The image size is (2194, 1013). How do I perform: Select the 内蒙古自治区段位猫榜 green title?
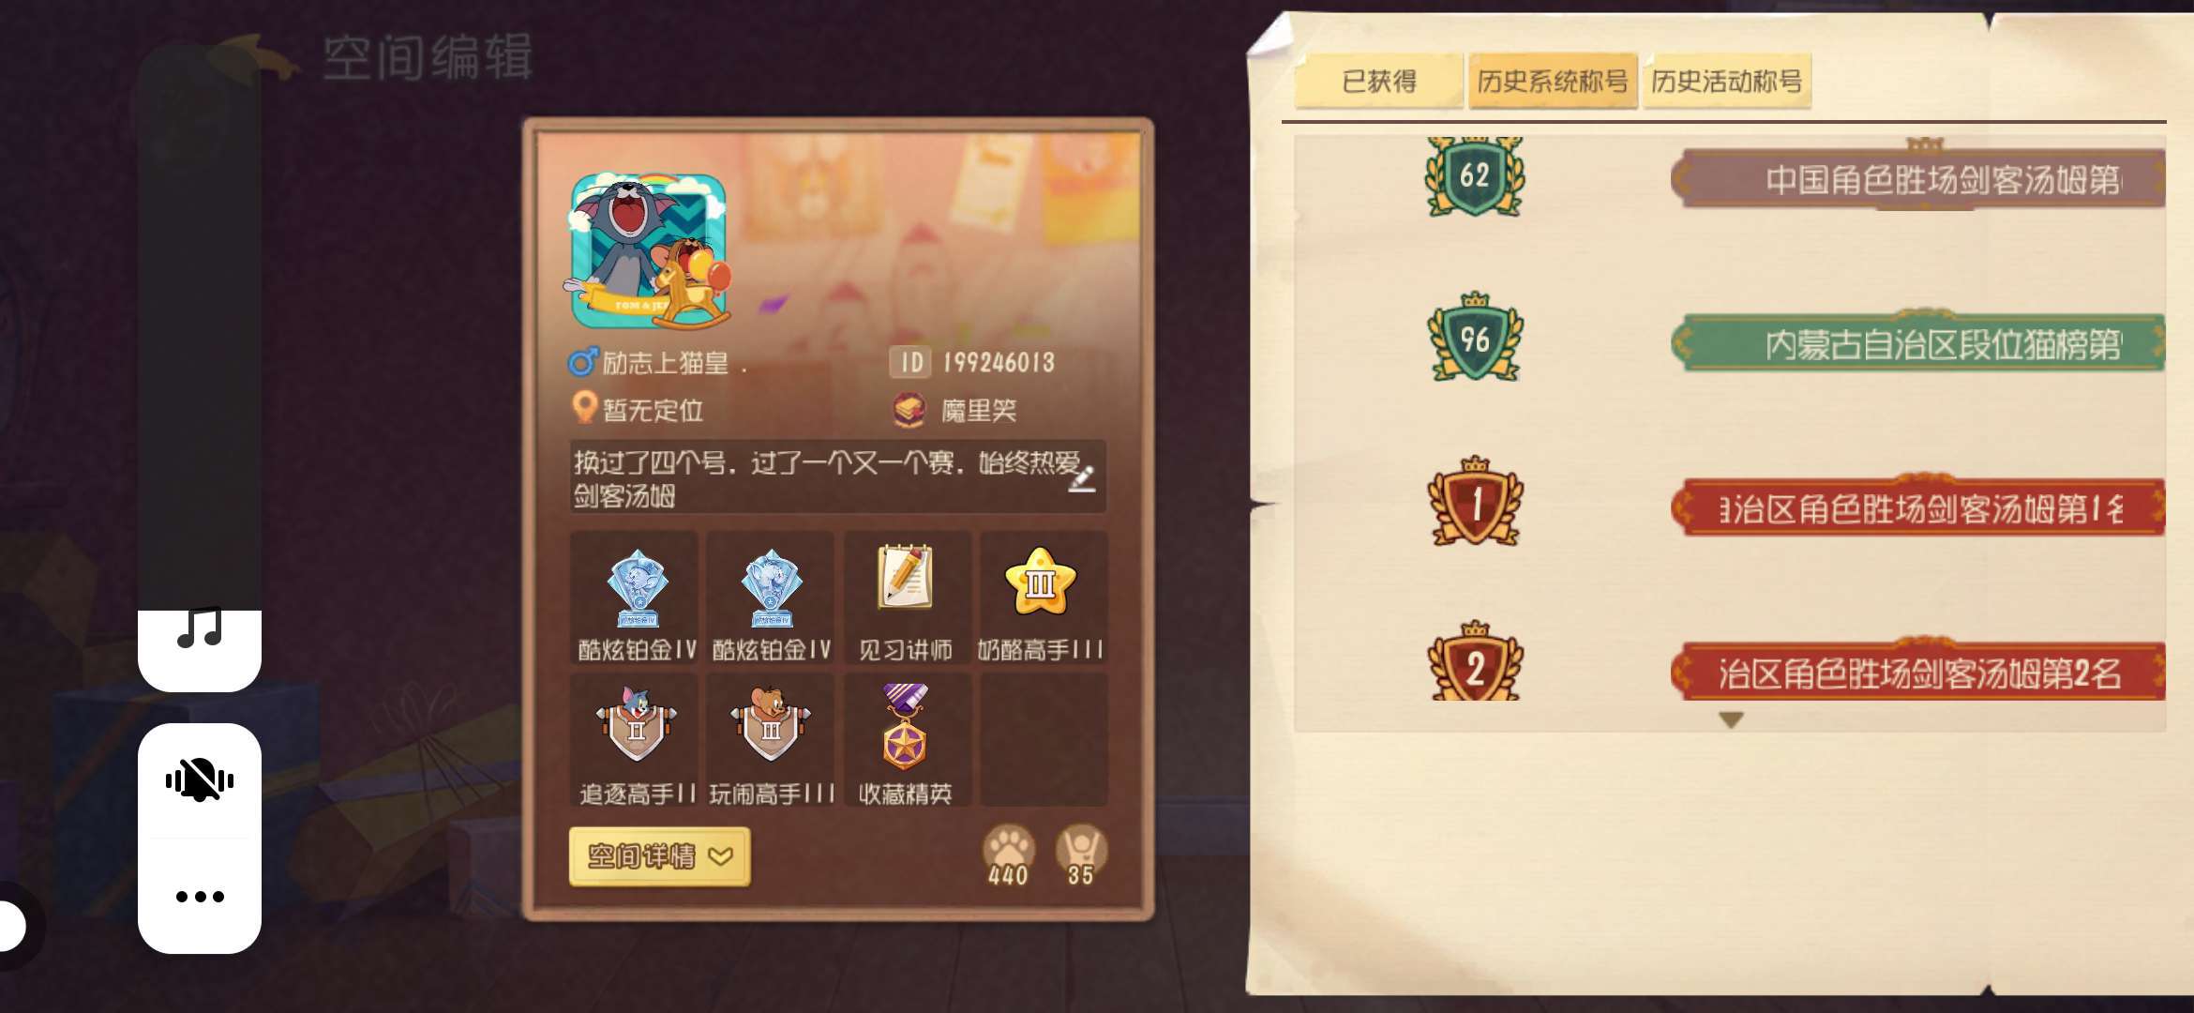pos(1918,344)
